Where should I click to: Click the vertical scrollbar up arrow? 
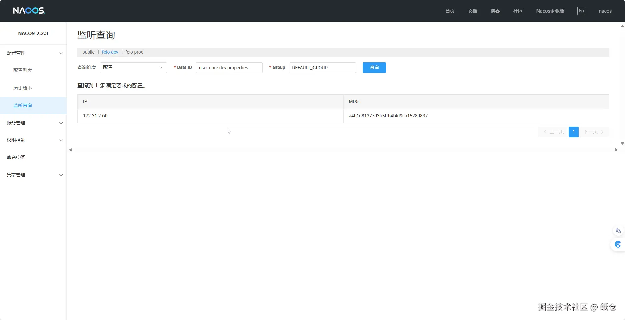tap(622, 26)
